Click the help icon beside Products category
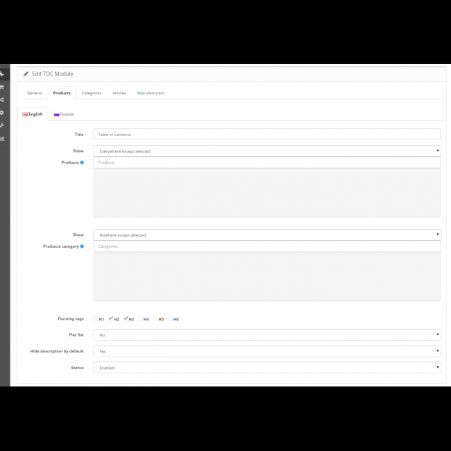451x451 pixels. [x=82, y=246]
